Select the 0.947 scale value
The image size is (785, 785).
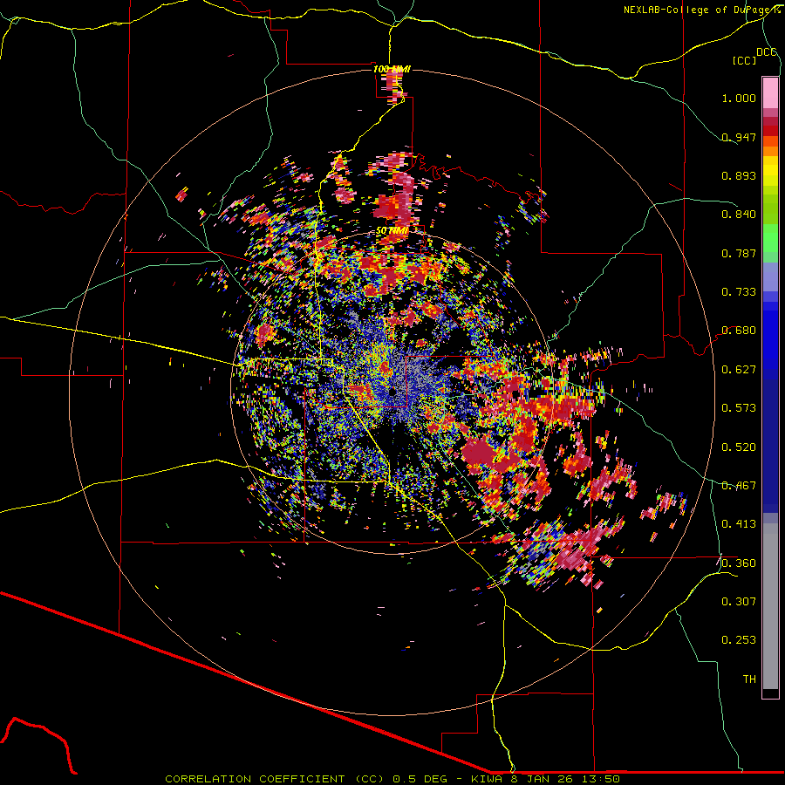(739, 137)
